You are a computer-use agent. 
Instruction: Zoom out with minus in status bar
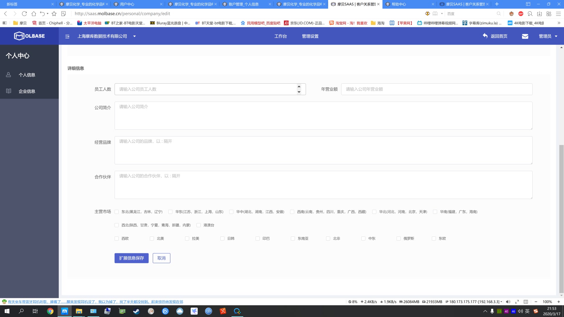point(536,302)
